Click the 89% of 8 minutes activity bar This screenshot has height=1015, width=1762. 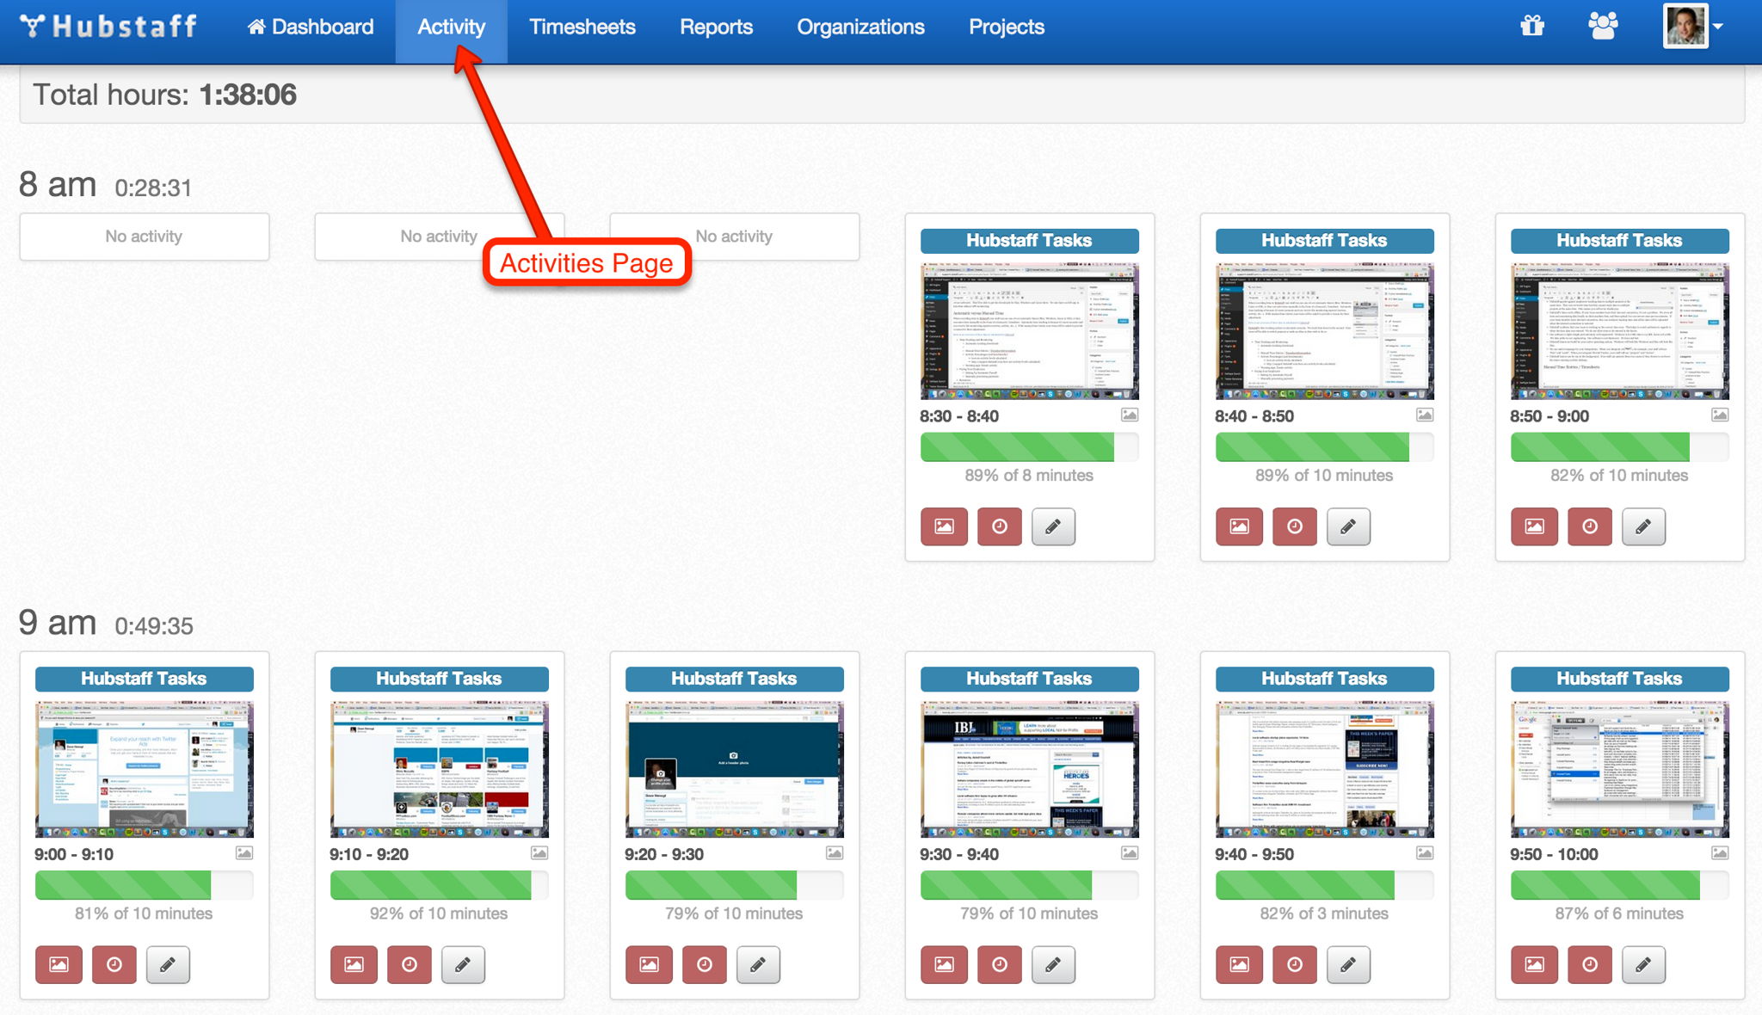click(x=1029, y=447)
